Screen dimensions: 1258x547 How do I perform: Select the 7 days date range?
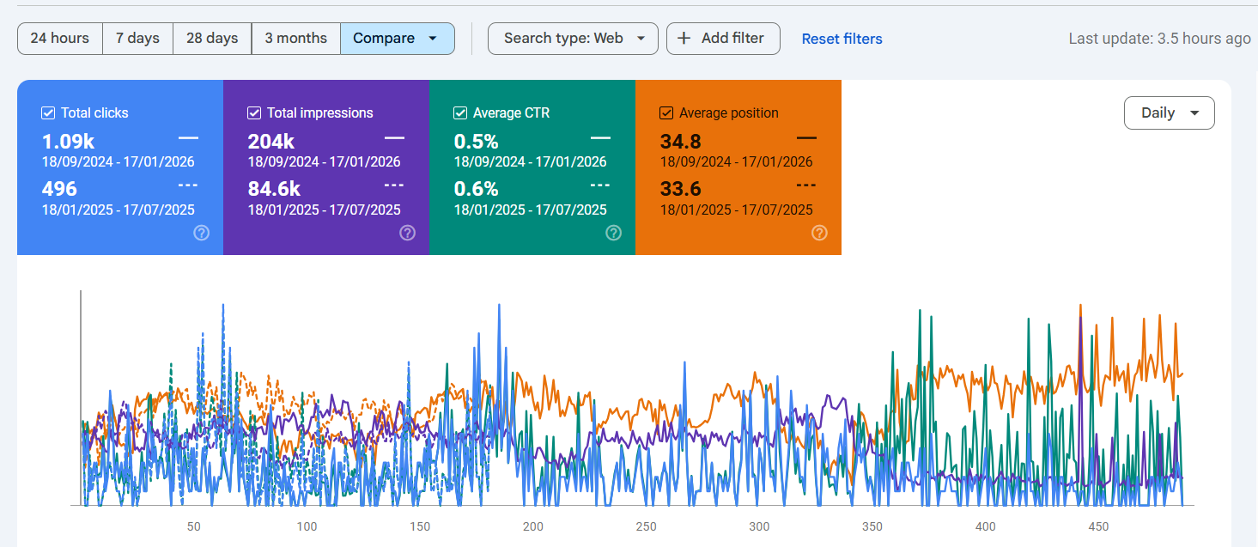[137, 38]
